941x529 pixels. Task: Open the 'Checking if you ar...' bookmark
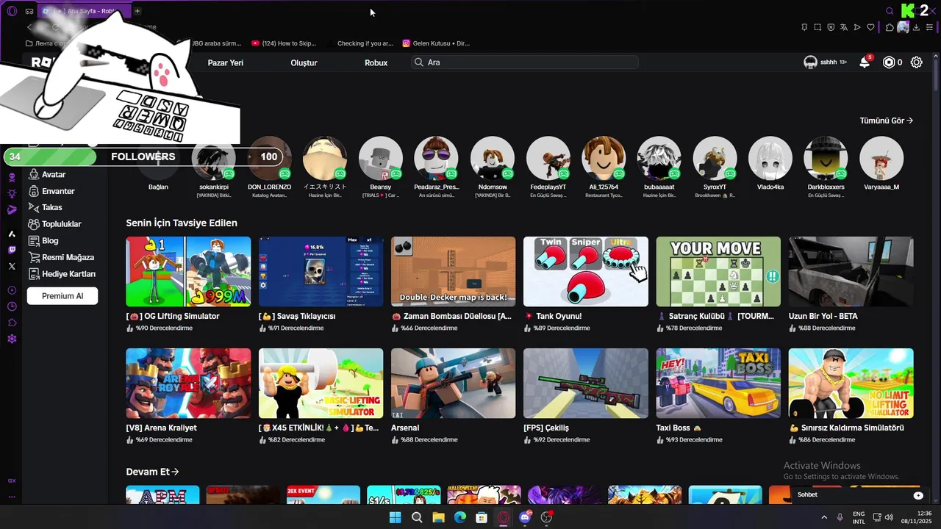coord(359,43)
